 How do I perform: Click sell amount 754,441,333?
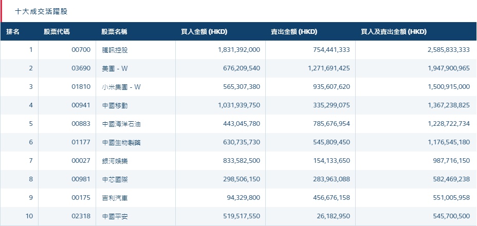tap(332, 50)
